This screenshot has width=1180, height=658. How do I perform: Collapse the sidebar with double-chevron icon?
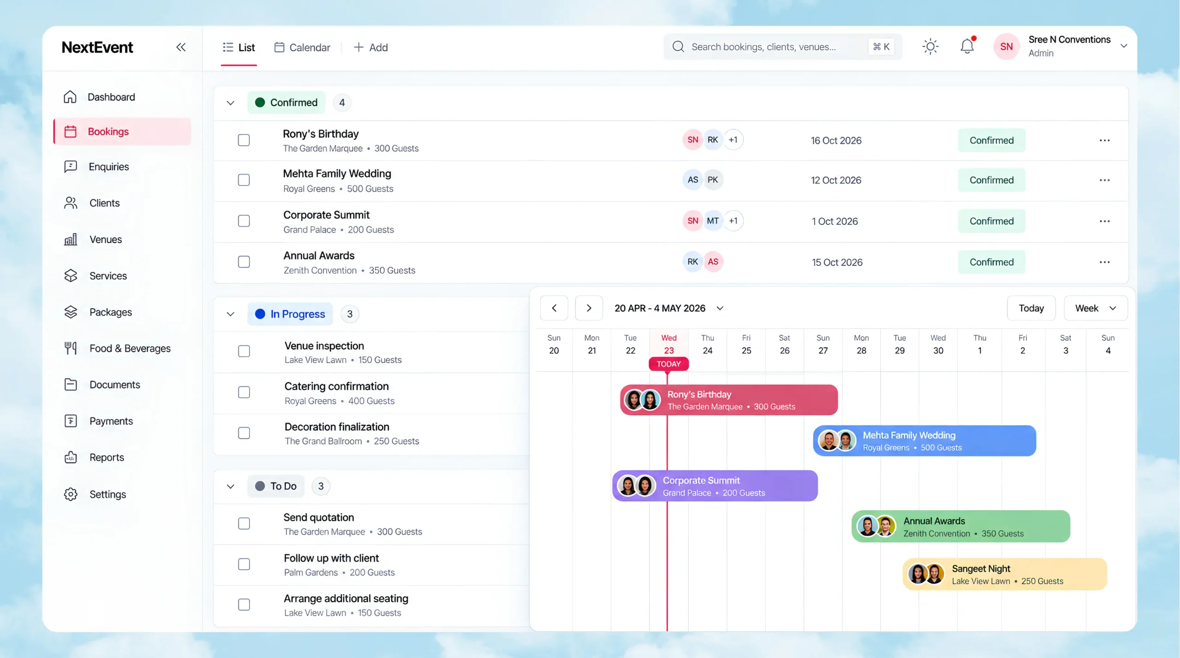[x=181, y=47]
